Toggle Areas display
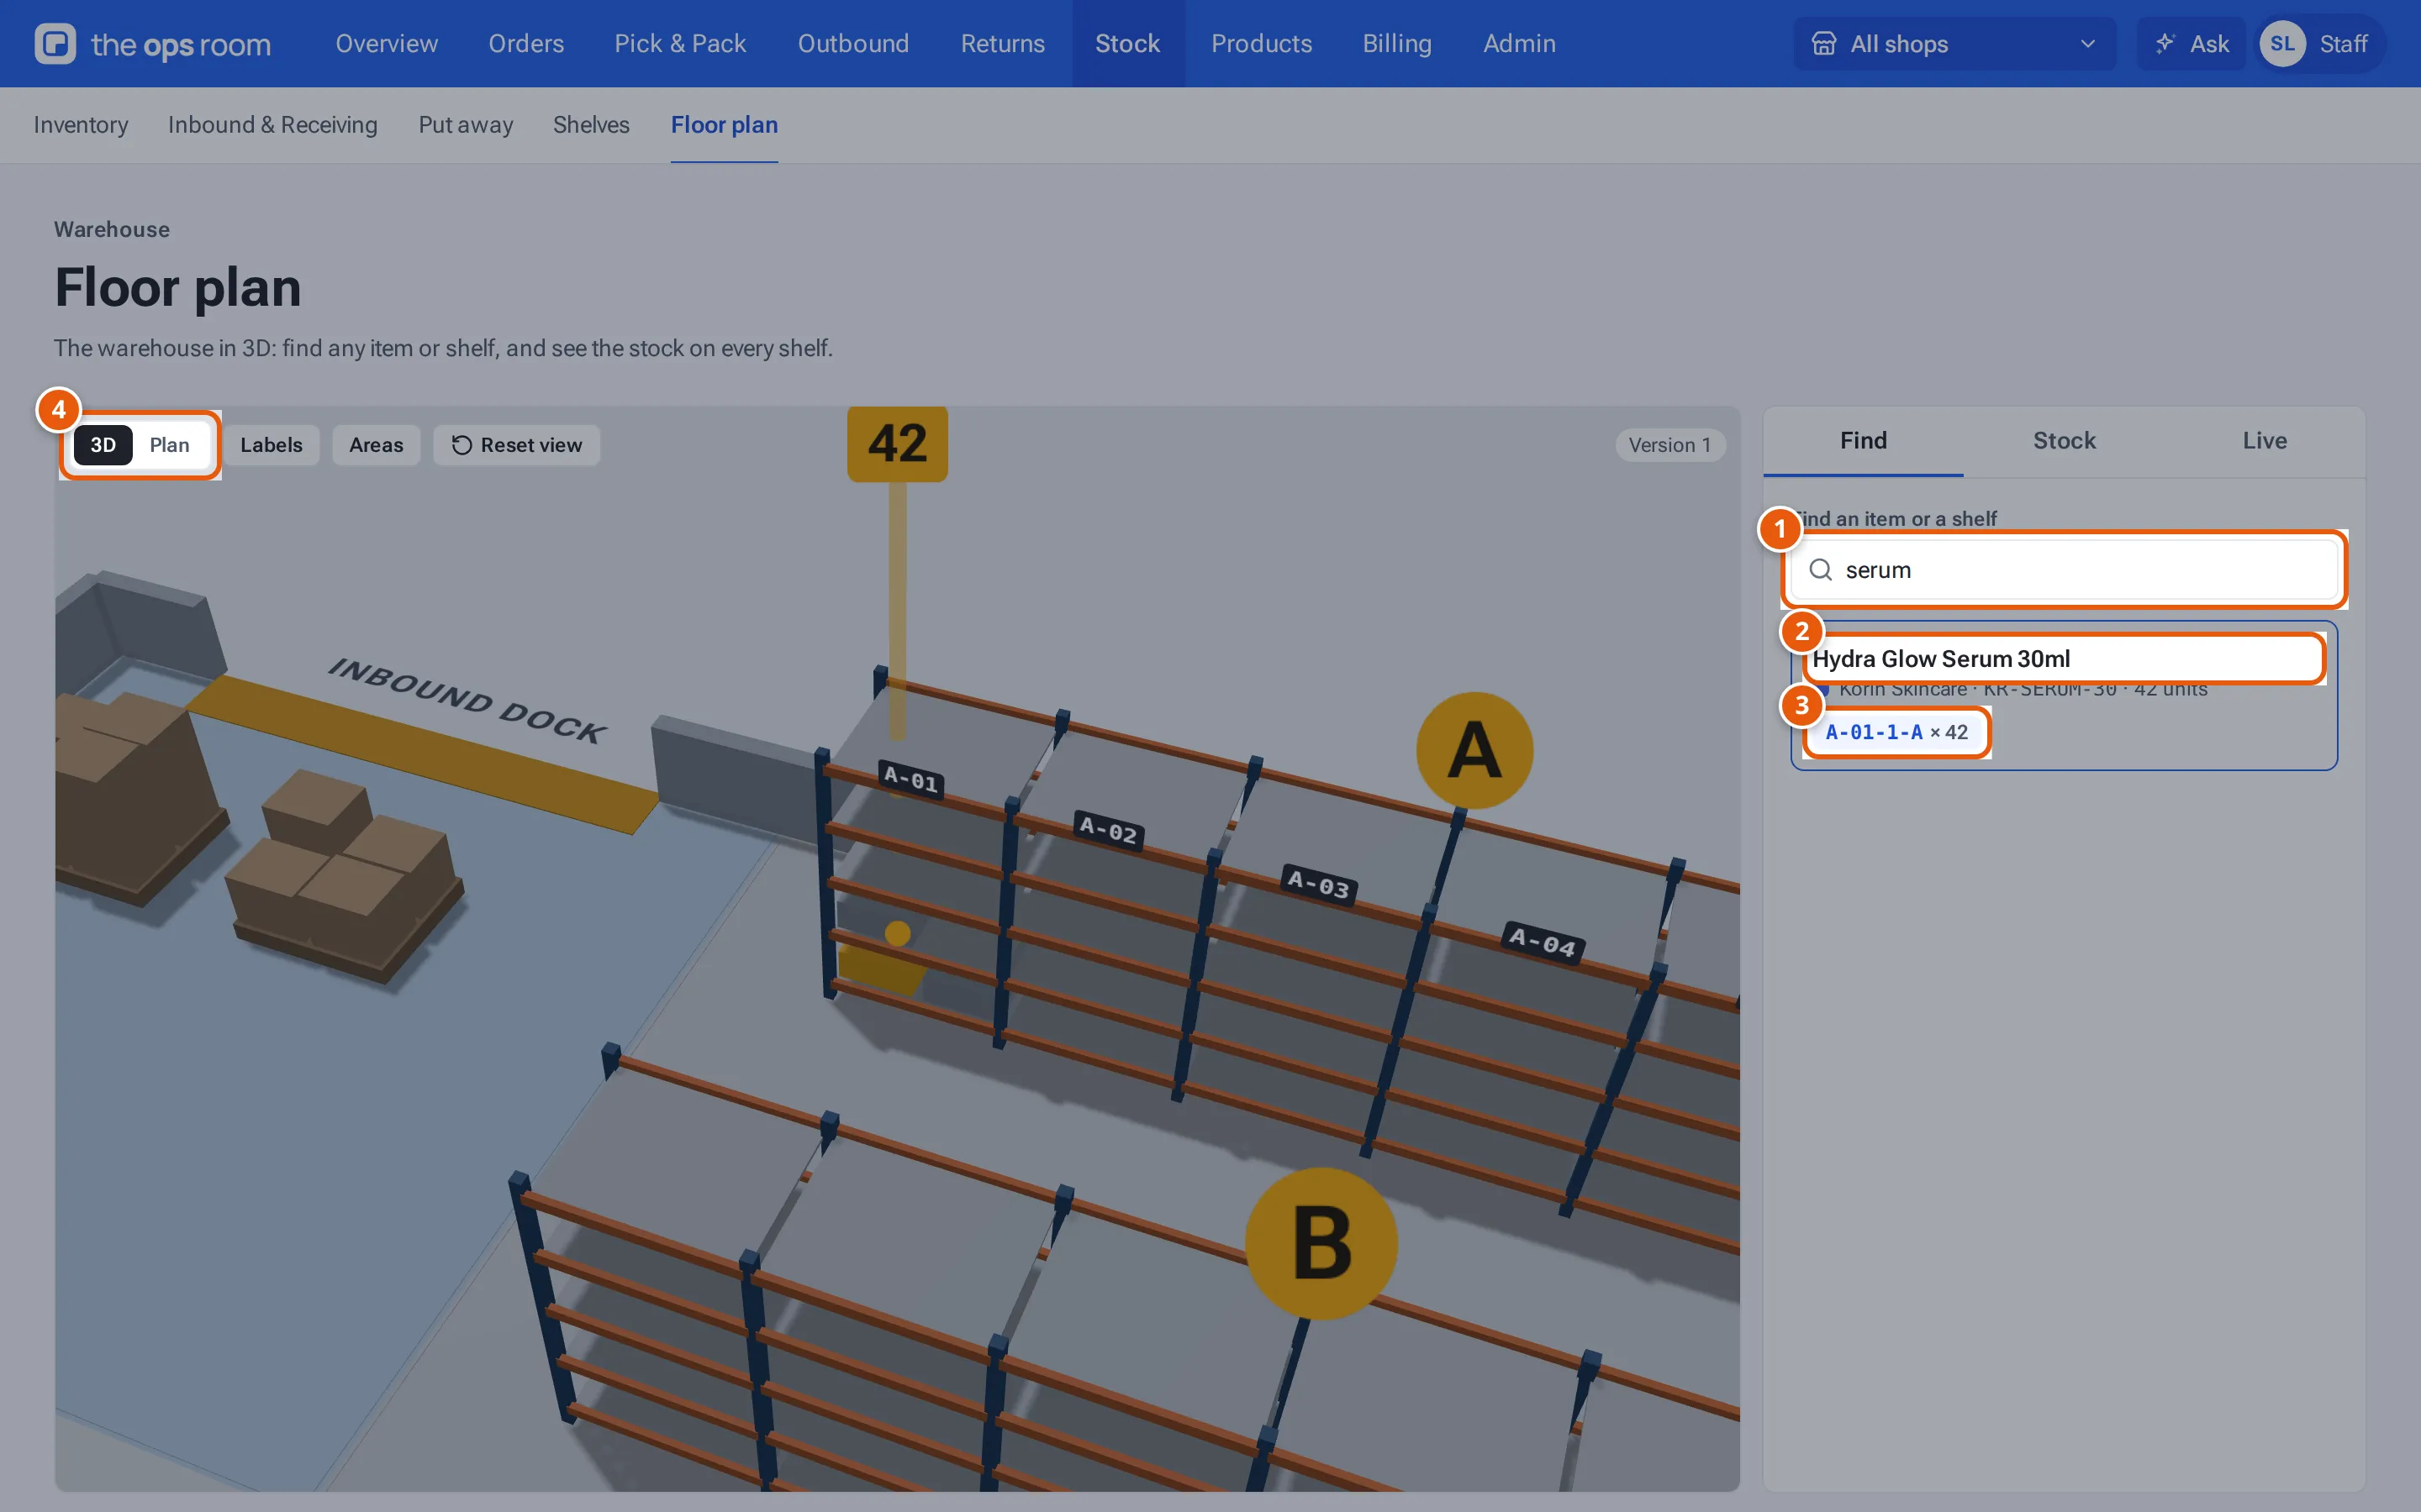 (x=376, y=445)
